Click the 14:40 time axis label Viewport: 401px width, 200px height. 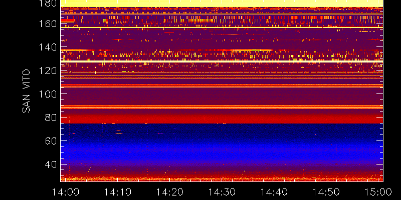tap(274, 192)
